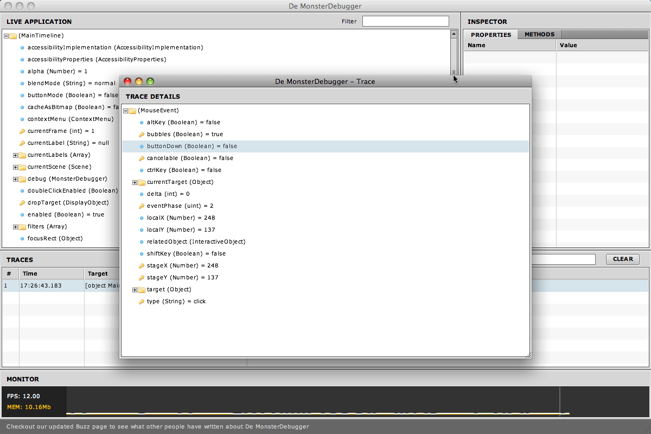Click the Buzz page message in status bar

coord(158,427)
